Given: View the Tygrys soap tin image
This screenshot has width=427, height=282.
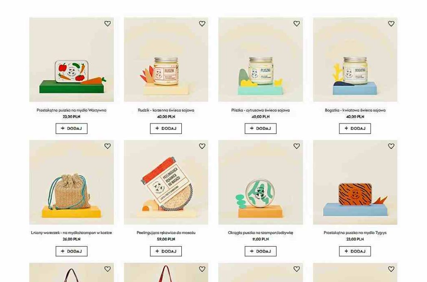Looking at the screenshot, I should 355,182.
